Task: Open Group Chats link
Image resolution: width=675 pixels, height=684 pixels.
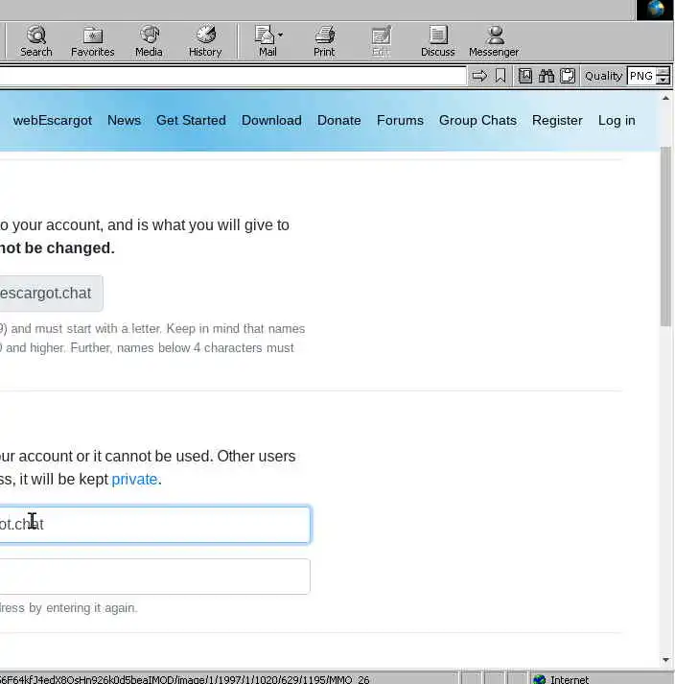Action: (x=477, y=121)
